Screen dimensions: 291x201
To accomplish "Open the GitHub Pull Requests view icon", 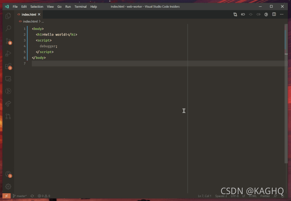I will coord(8,116).
